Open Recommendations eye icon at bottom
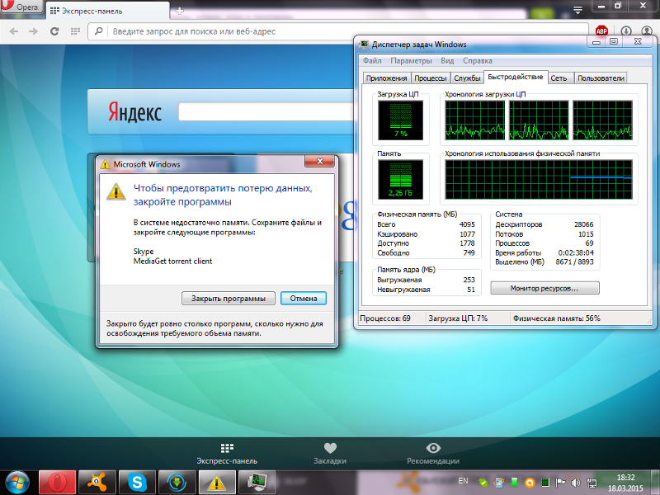This screenshot has height=495, width=660. 433,448
